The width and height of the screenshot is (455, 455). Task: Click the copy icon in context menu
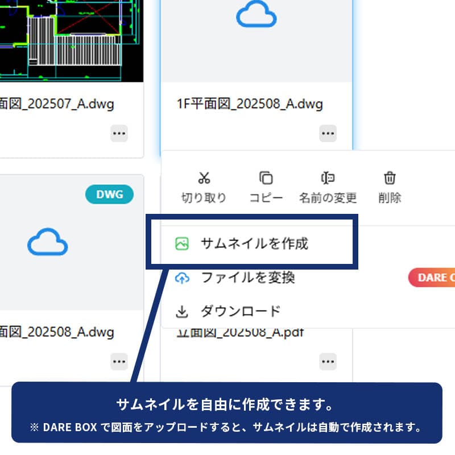pos(266,178)
